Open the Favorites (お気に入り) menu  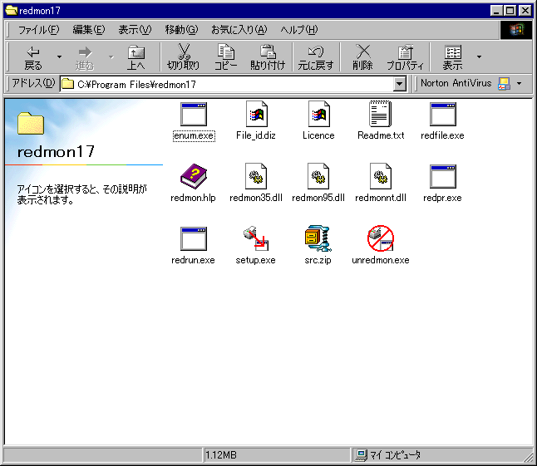coord(239,30)
